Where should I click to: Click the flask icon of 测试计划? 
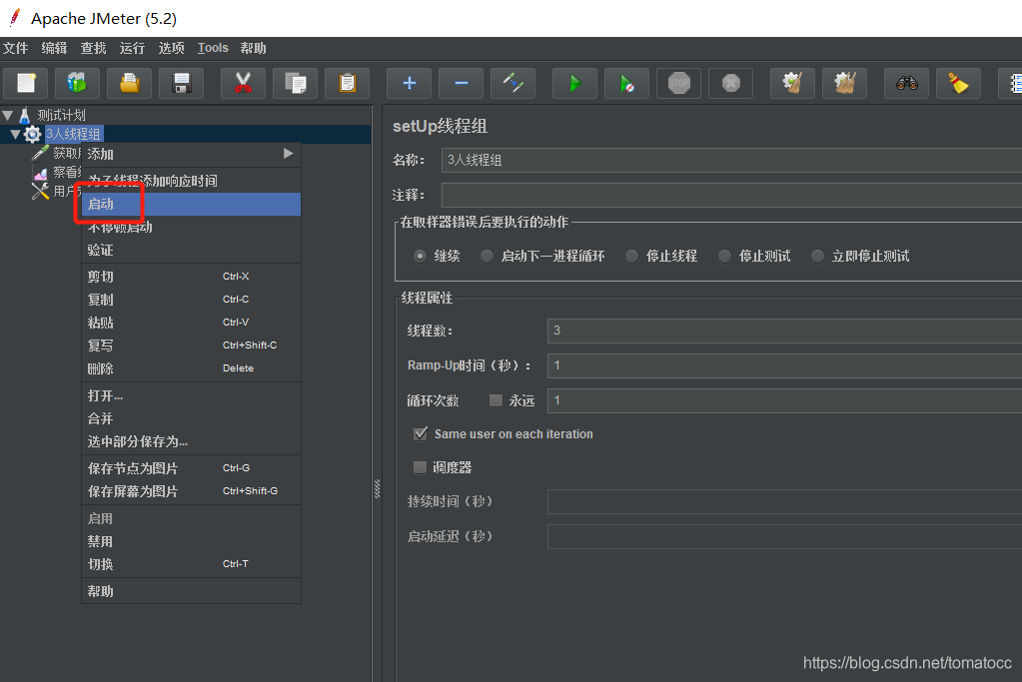(x=25, y=115)
